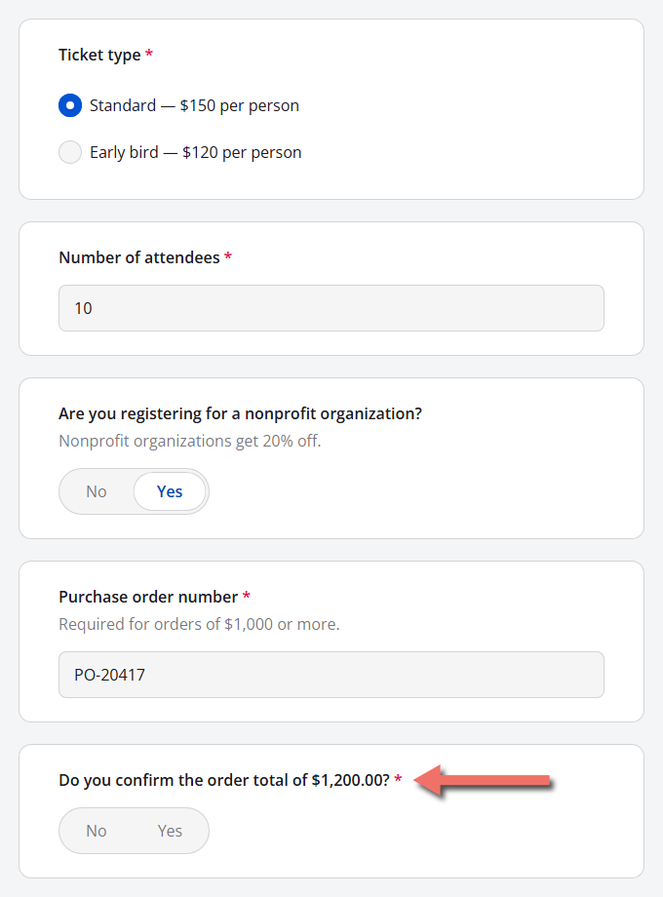
Task: Click the "Standard — $150 per person" label
Action: (x=194, y=105)
